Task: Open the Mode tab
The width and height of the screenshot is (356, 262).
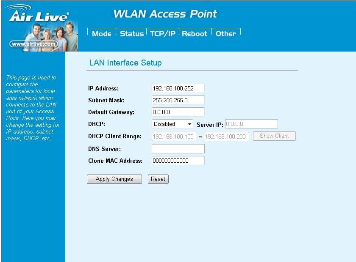Action: 102,34
